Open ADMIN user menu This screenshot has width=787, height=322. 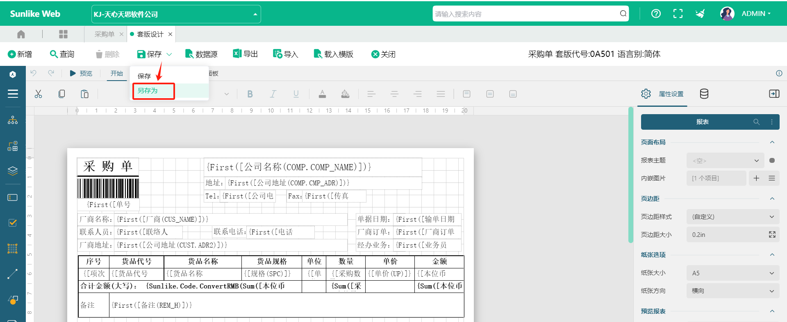[x=756, y=14]
